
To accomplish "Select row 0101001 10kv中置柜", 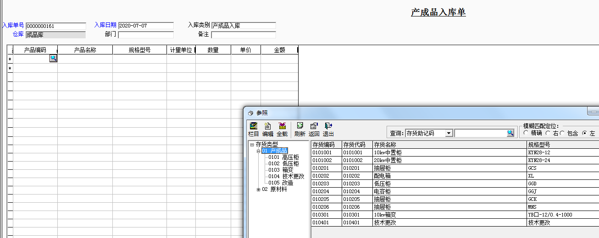I will point(455,152).
